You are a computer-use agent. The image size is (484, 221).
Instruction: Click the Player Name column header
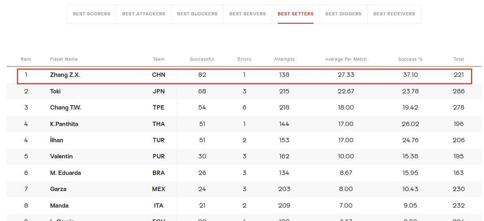[64, 59]
